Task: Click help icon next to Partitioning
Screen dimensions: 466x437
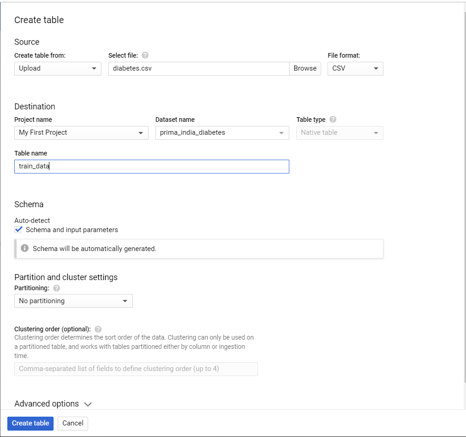Action: point(57,288)
